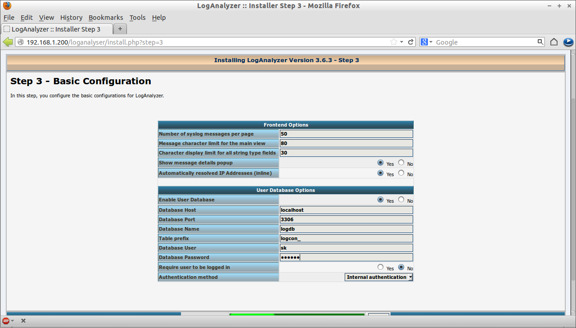
Task: Set Require user to be logged in to Yes
Action: point(381,267)
